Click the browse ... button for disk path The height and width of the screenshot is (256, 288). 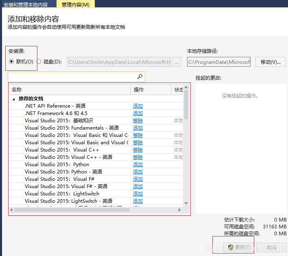click(x=177, y=62)
